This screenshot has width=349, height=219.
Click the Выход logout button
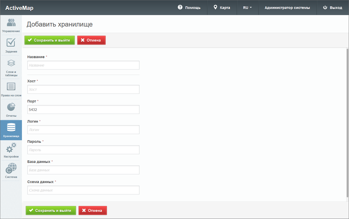coord(333,8)
